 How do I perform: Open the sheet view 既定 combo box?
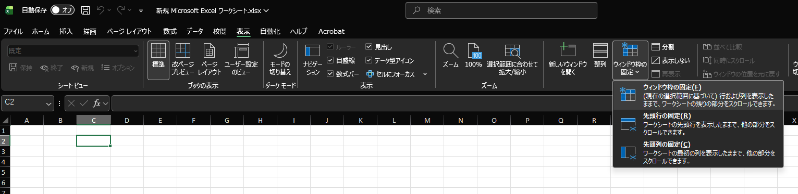click(x=73, y=51)
